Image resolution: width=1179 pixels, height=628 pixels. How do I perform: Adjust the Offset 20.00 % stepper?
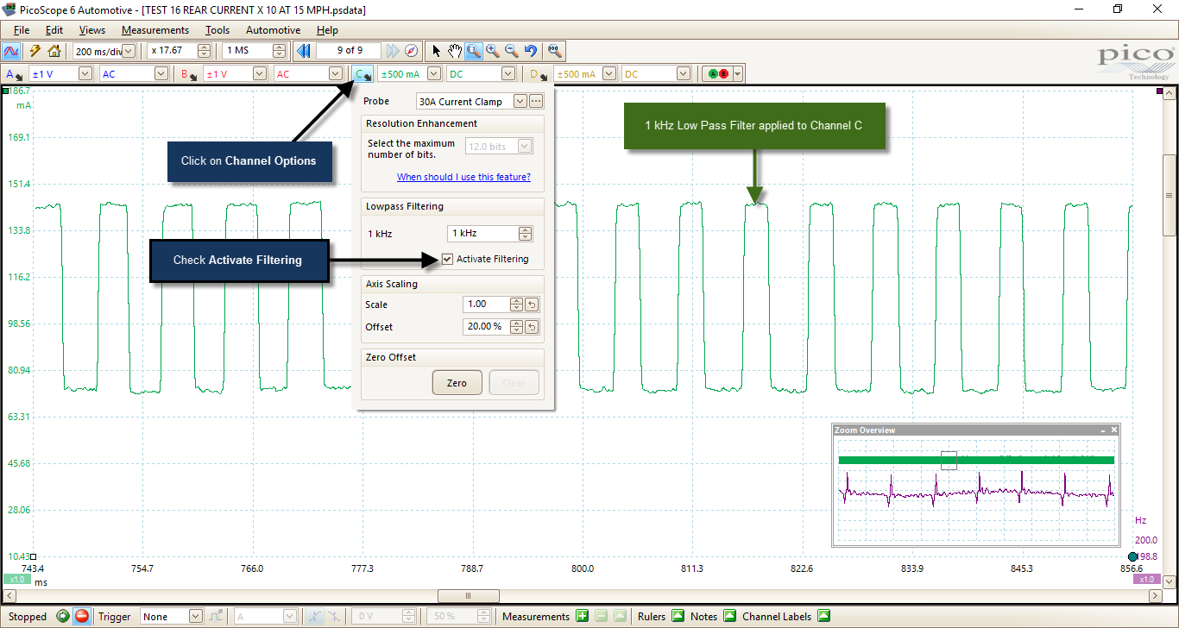[516, 327]
